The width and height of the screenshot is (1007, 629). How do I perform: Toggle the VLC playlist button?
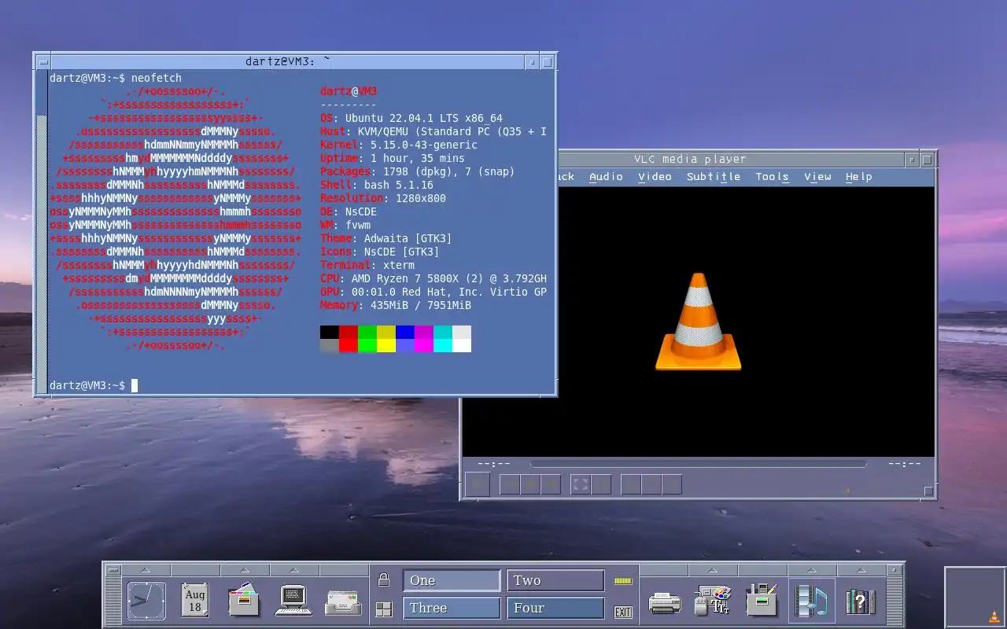tap(631, 484)
